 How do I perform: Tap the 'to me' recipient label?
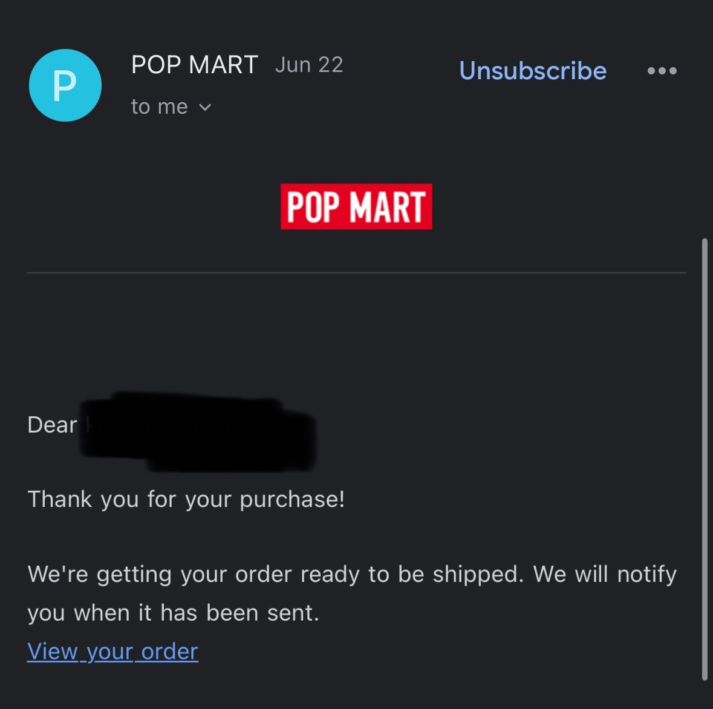point(159,107)
